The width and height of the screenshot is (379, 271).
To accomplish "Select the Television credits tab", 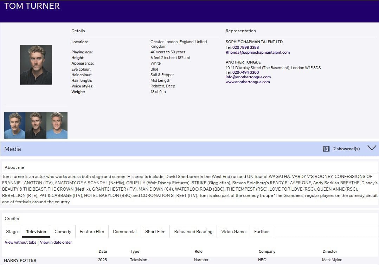I will pyautogui.click(x=36, y=232).
